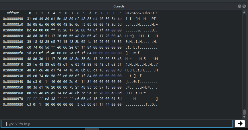Select offset 0x00000920

tap(13, 70)
